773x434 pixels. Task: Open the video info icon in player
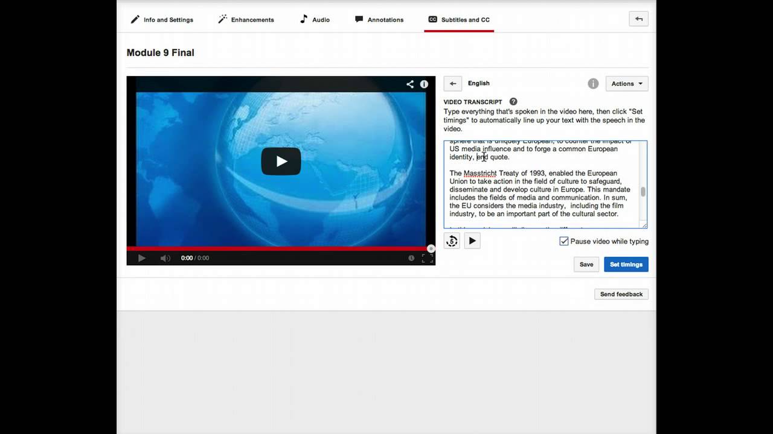pos(424,84)
